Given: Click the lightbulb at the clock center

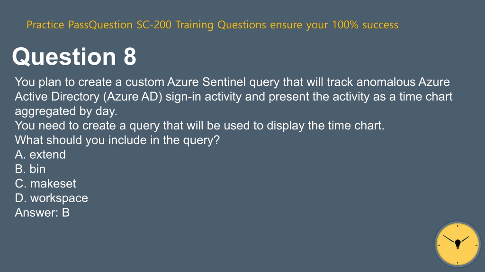Looking at the screenshot, I should click(458, 244).
